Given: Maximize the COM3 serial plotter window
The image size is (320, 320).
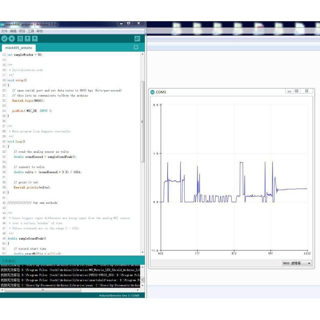Looking at the screenshot, I should 296,91.
